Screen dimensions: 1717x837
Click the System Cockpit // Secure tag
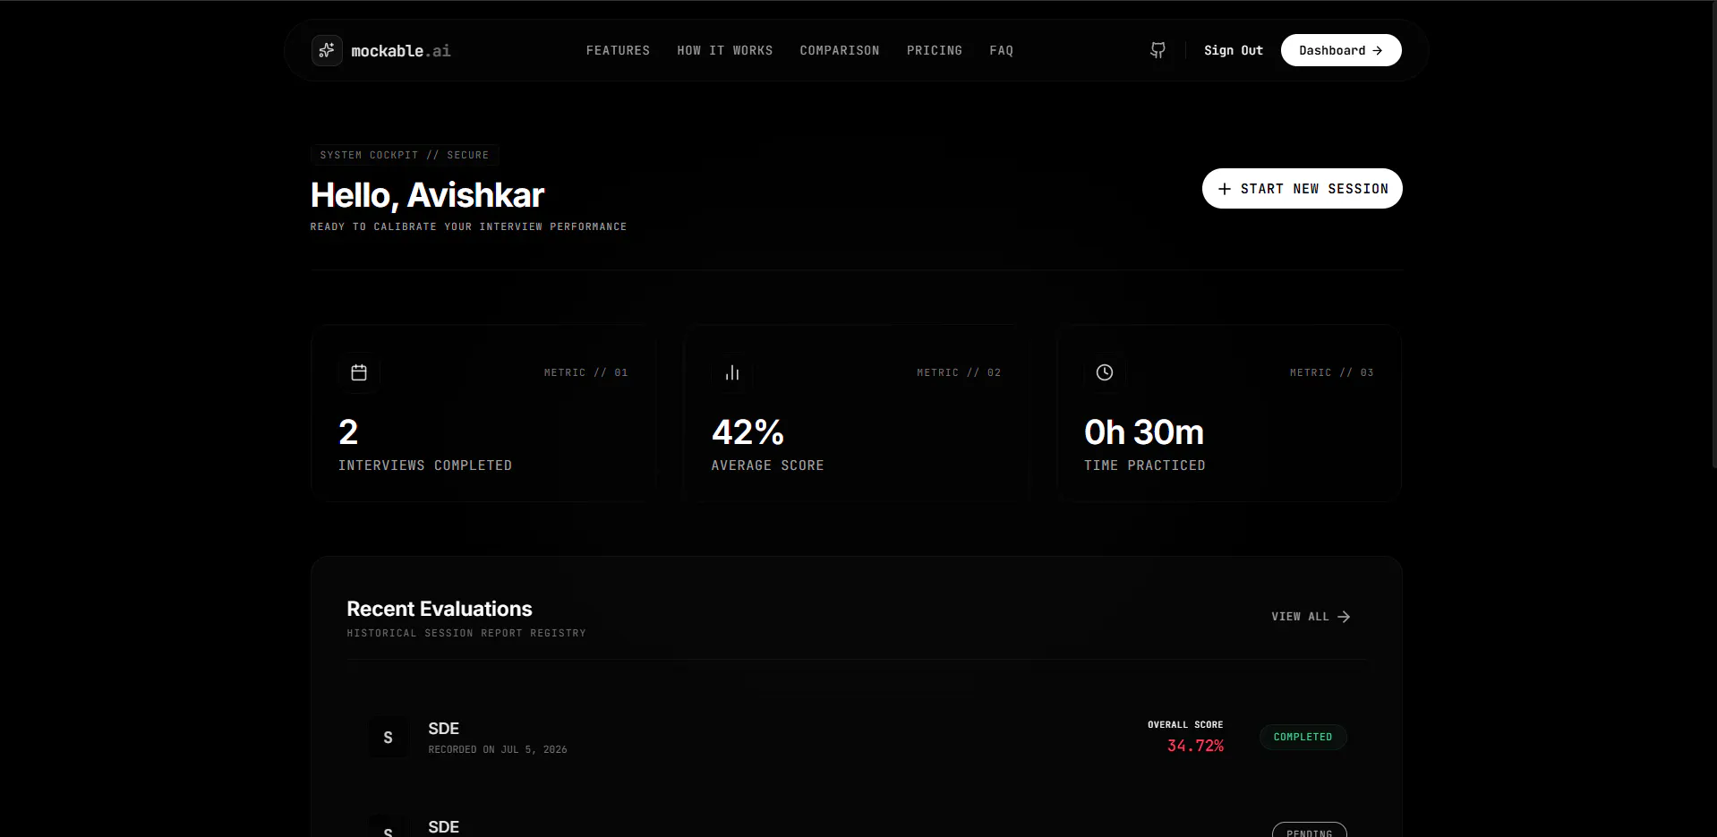[x=405, y=155]
